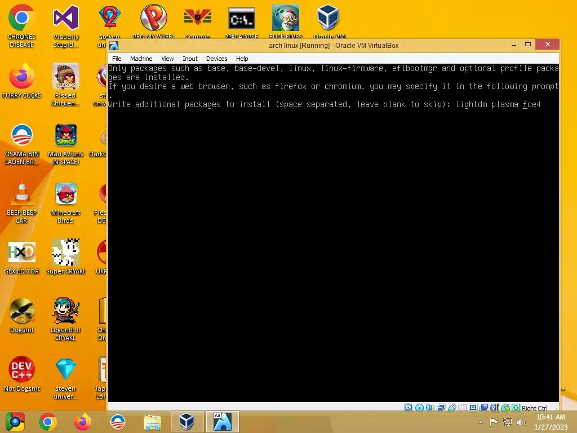Open Chrome Canary-style first taskbar icon
The height and width of the screenshot is (433, 577).
[15, 422]
